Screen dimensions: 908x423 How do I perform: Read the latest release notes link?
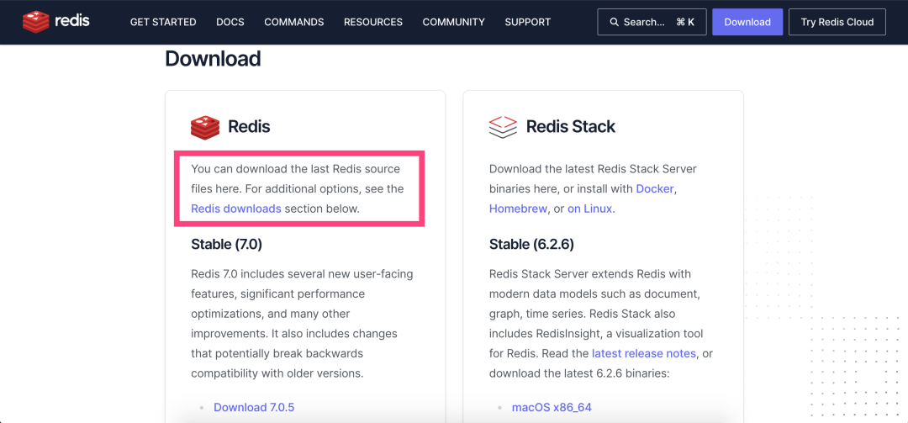click(x=645, y=353)
